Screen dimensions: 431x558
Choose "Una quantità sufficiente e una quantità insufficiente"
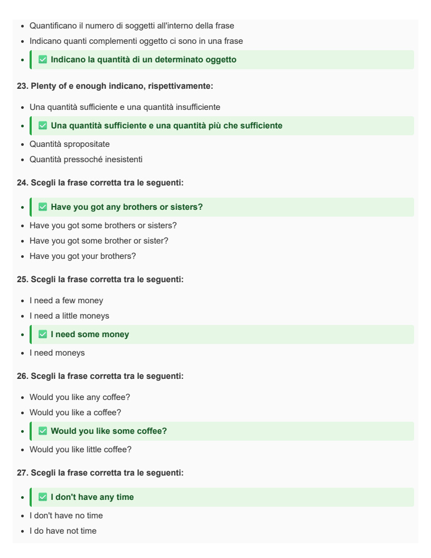tap(125, 107)
